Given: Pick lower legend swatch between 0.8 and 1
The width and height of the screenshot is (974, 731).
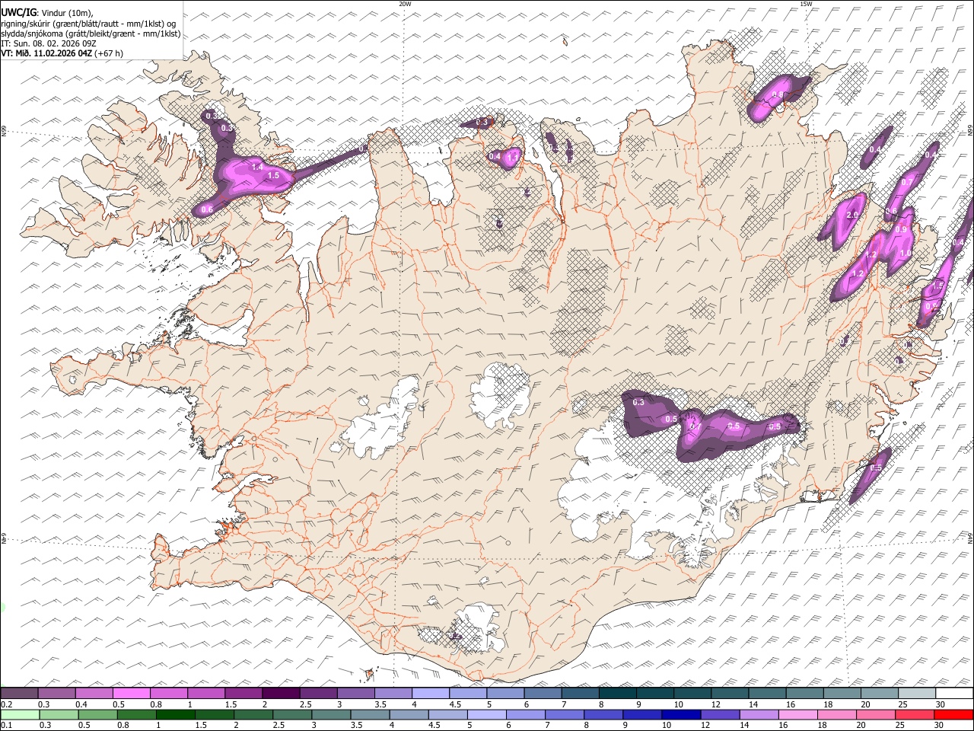Looking at the screenshot, I should coord(136,714).
